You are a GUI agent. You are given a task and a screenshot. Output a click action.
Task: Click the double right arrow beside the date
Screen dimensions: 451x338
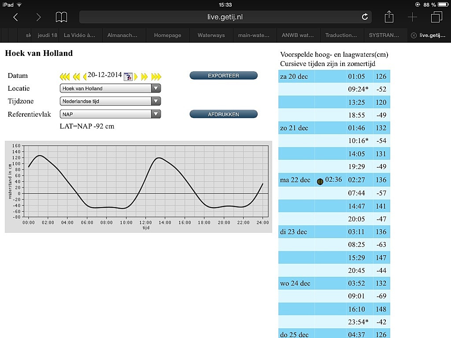click(144, 77)
